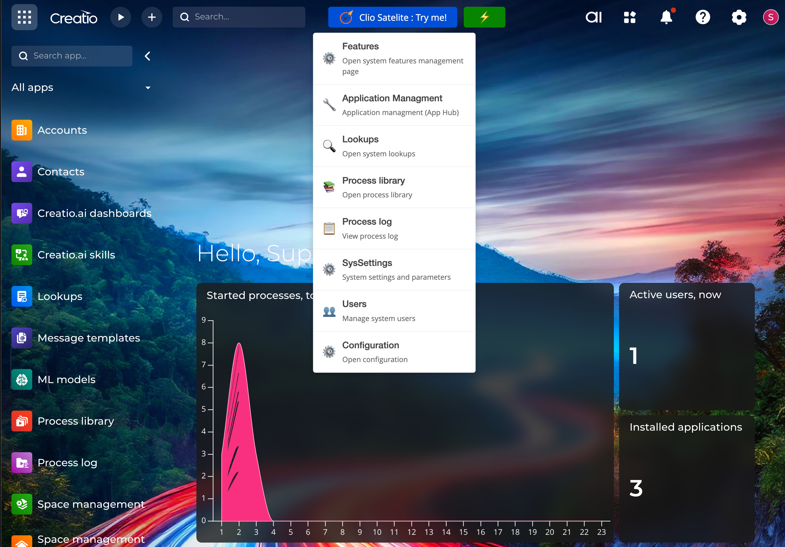785x547 pixels.
Task: Expand the All apps dropdown
Action: 81,88
